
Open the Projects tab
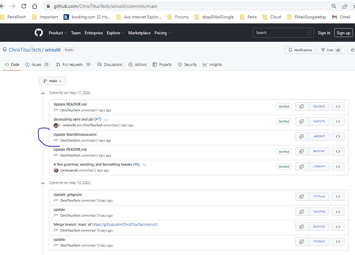(x=162, y=65)
